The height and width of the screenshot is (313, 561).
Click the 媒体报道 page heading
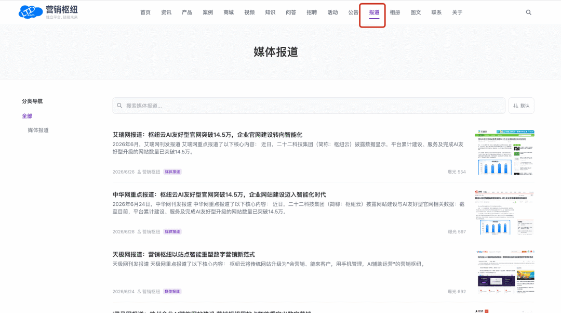[x=276, y=52]
